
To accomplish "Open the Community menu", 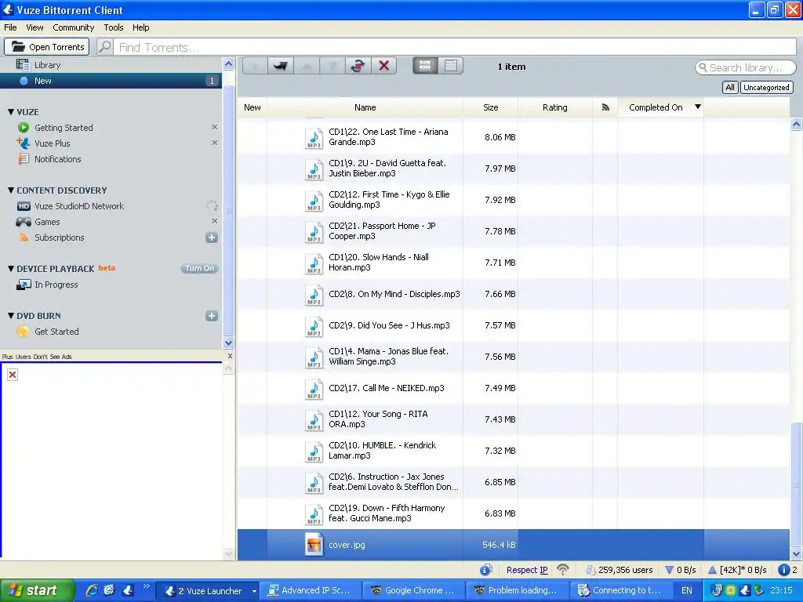I will coord(73,27).
